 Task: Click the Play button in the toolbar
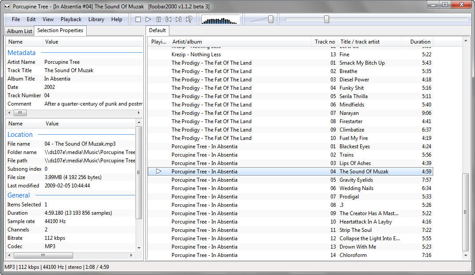coord(148,19)
